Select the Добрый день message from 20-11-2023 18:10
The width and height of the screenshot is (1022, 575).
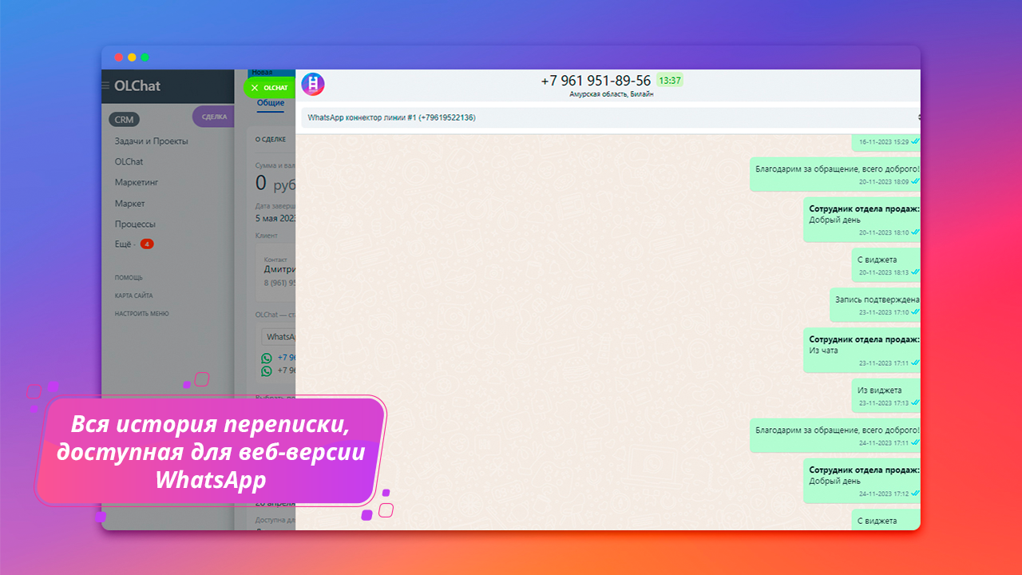[x=862, y=220]
